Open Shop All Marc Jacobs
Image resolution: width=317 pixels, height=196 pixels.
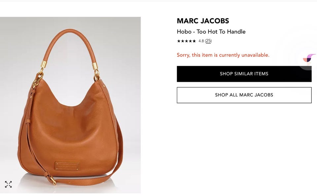click(x=244, y=95)
